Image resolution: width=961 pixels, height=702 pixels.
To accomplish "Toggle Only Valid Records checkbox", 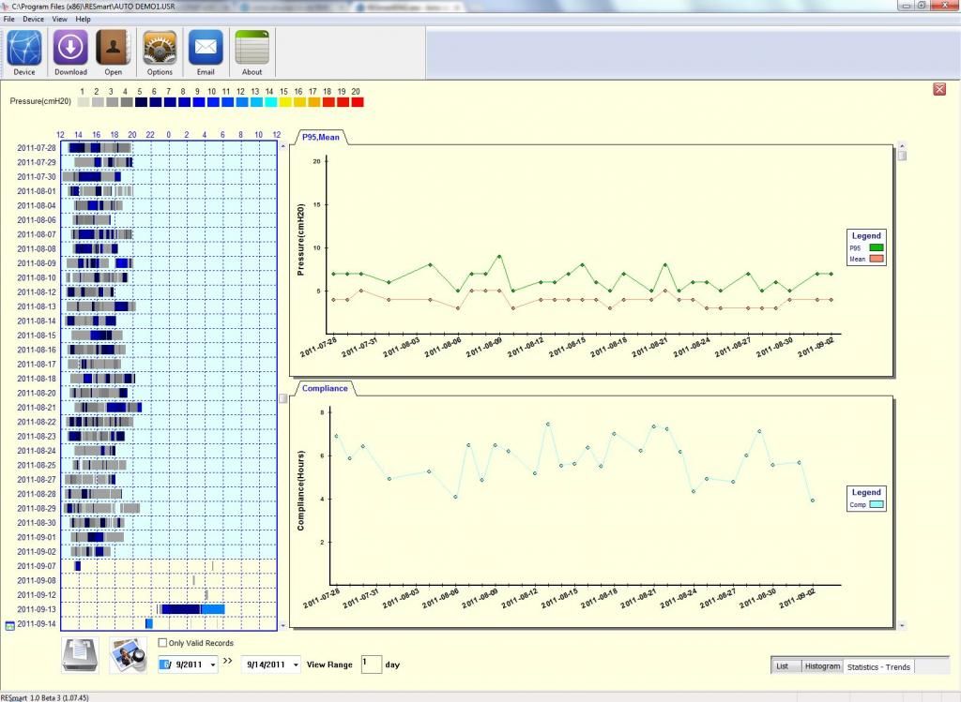I will (x=162, y=643).
